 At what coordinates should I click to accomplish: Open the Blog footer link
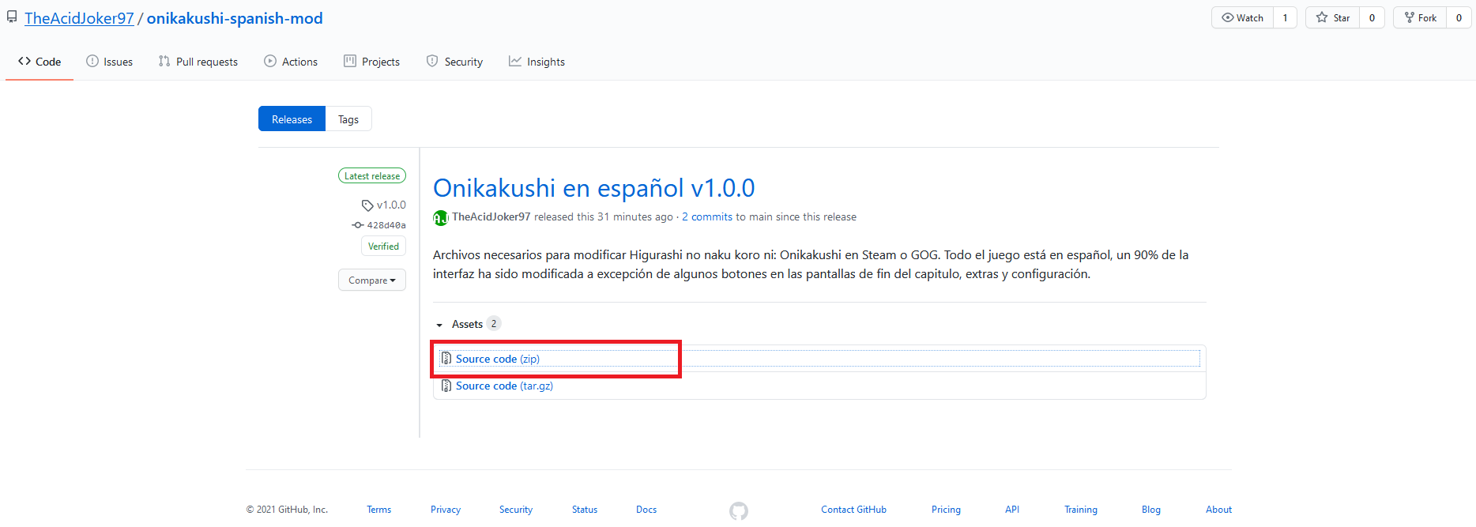click(x=1151, y=510)
